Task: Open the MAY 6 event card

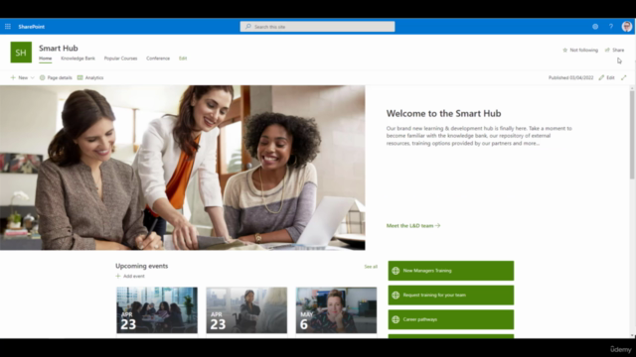Action: click(336, 310)
